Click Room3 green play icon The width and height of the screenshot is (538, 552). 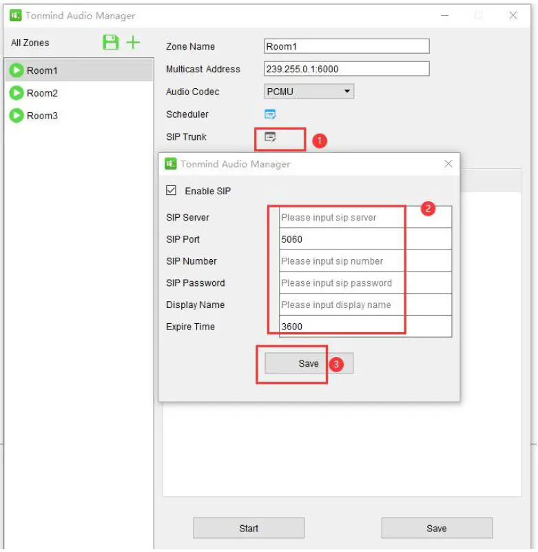pyautogui.click(x=16, y=116)
